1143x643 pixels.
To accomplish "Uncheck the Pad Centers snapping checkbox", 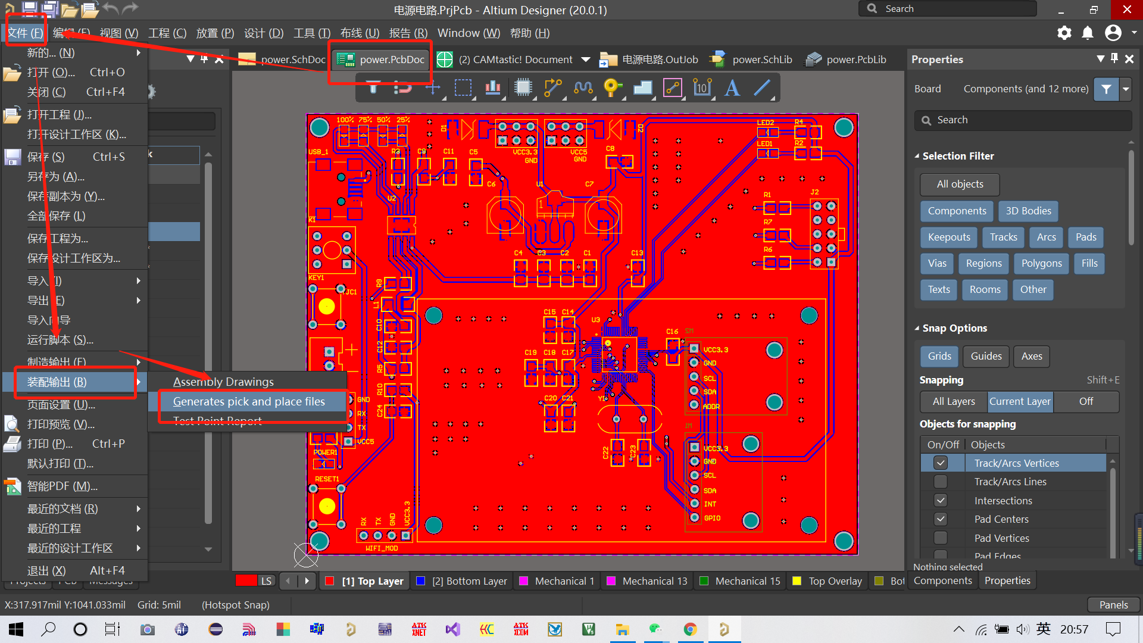I will pos(941,519).
